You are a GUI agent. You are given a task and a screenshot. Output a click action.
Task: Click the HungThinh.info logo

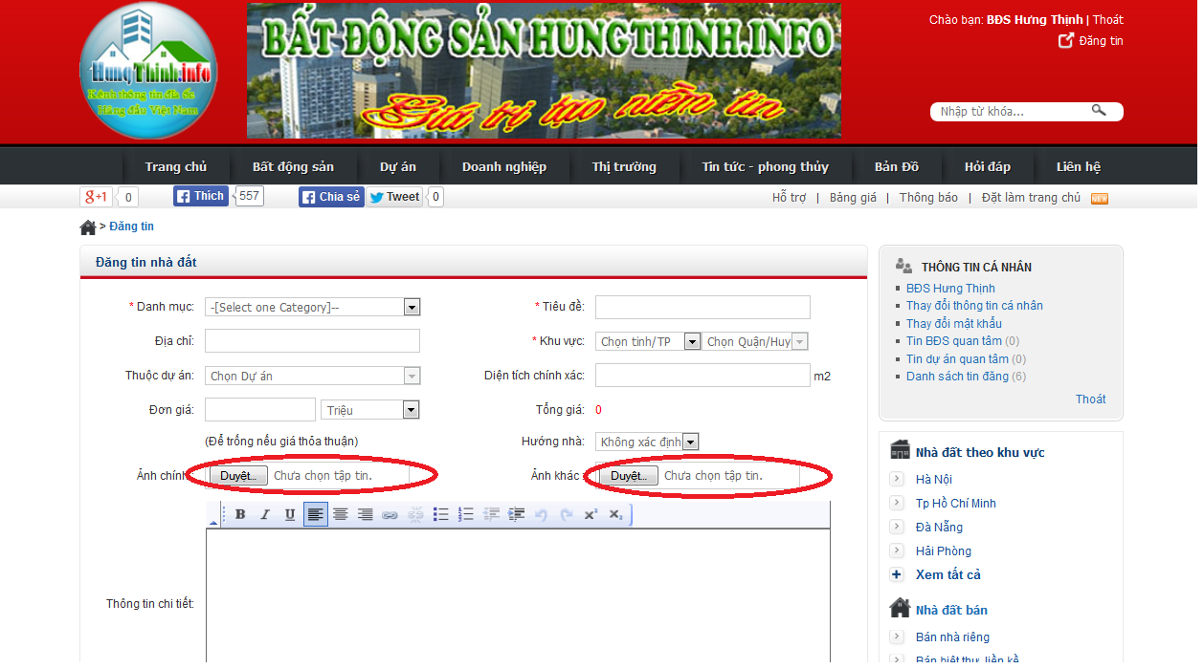[148, 73]
